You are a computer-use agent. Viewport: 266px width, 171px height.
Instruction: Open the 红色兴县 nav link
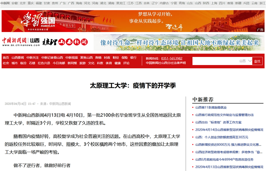point(44,63)
